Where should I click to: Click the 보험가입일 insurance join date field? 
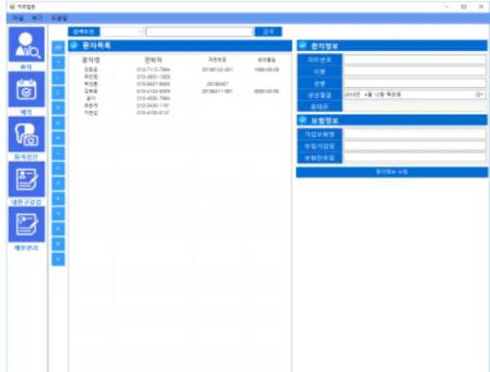coord(414,146)
